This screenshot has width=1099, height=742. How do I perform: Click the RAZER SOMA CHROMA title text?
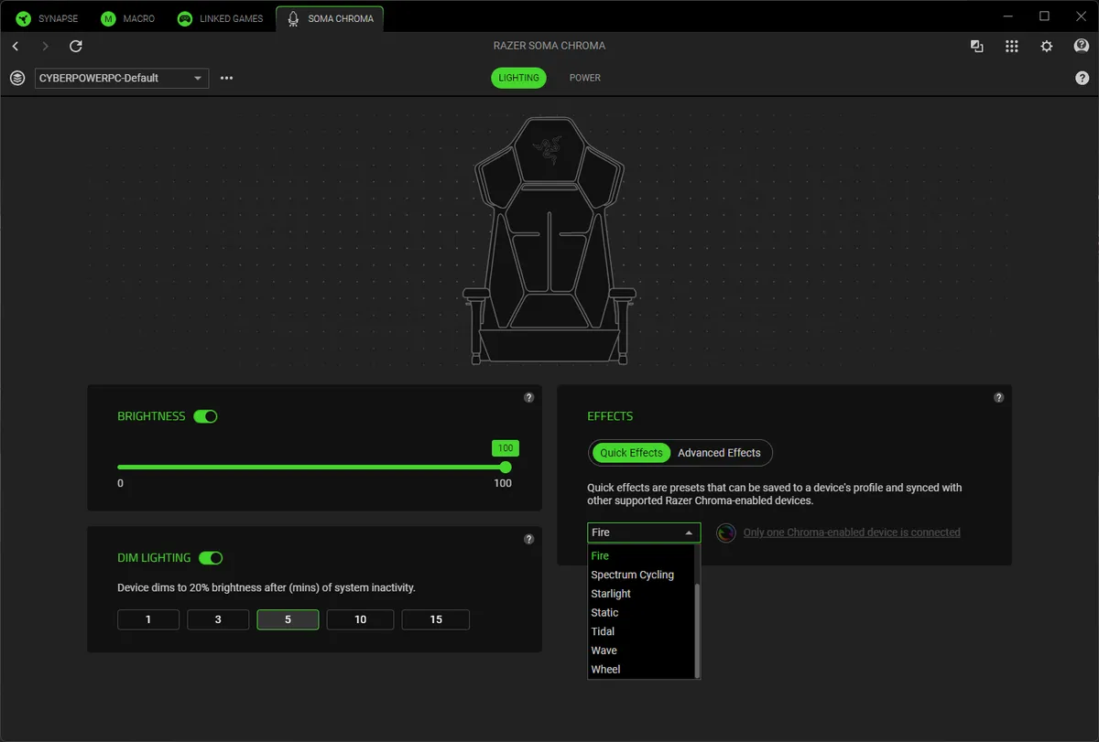tap(549, 46)
